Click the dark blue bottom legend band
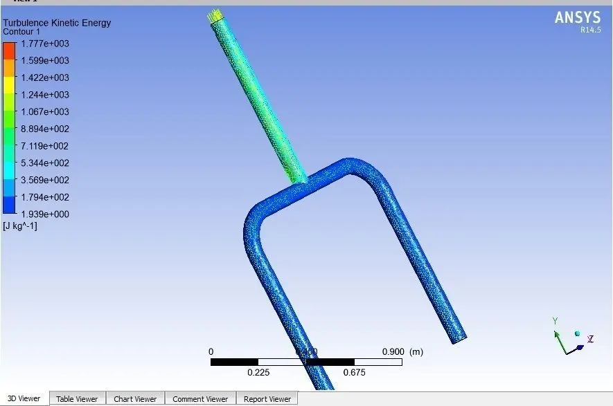This screenshot has width=613, height=406. click(x=9, y=205)
